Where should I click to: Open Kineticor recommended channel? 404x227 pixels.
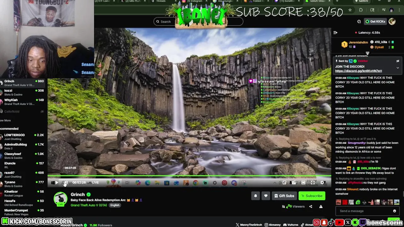22,193
